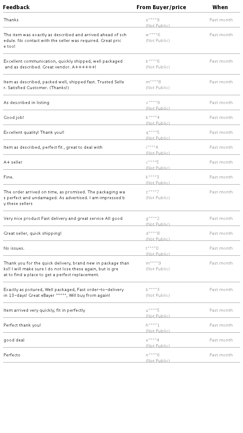Click the Feedback column header
The width and height of the screenshot is (243, 433).
(16, 7)
